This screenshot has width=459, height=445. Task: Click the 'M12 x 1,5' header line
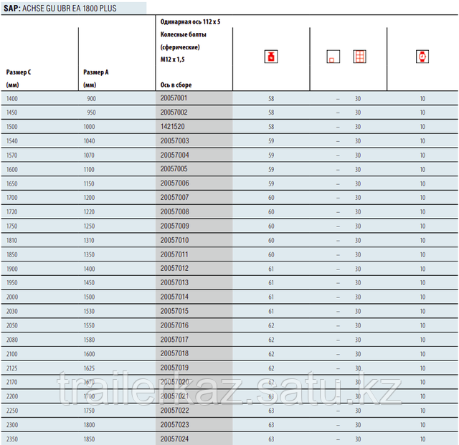coord(172,59)
